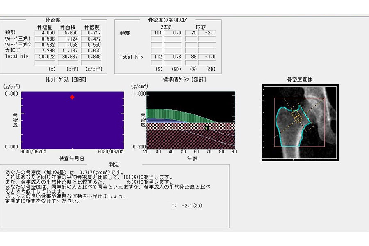Click the 標準値グラフ [頚部] graph title
Viewport: 369px width, 246px height.
184,80
